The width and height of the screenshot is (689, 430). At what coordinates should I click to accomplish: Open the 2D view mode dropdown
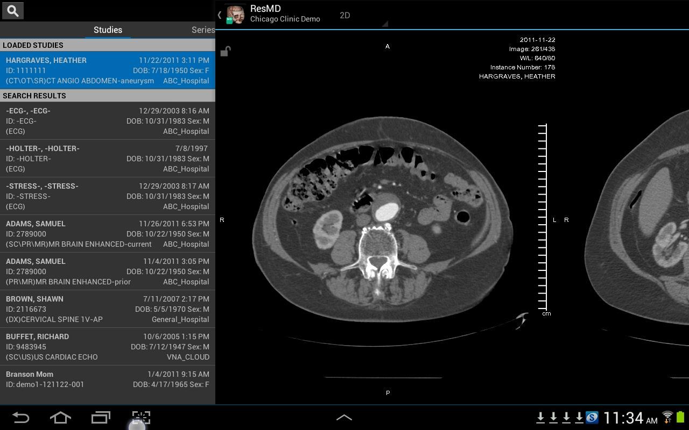[362, 15]
